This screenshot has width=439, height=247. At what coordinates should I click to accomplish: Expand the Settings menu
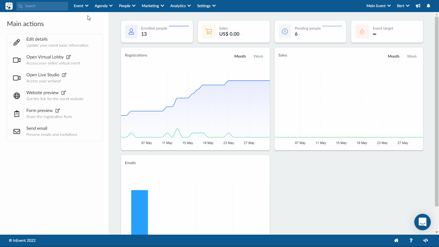pyautogui.click(x=206, y=6)
